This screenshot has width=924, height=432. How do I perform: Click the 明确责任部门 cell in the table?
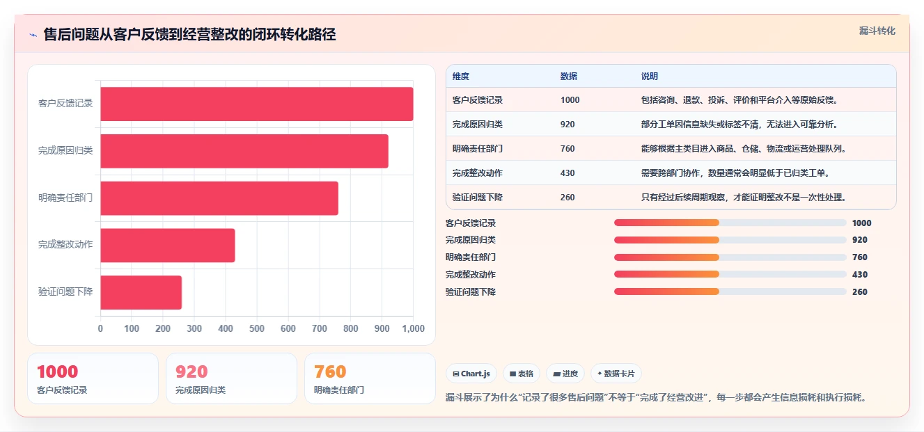(478, 149)
